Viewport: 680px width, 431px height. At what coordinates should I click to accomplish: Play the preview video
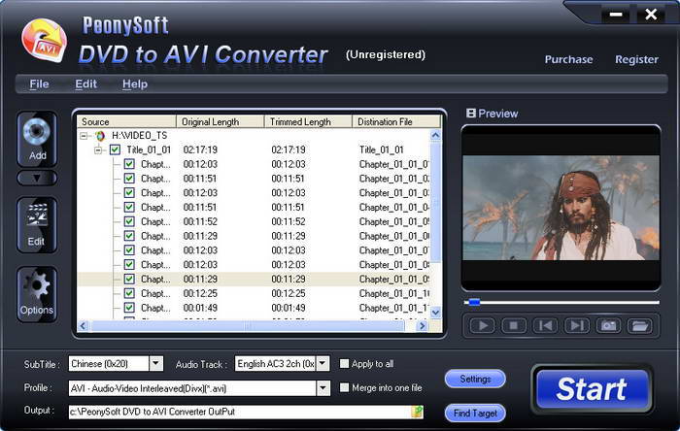point(483,325)
